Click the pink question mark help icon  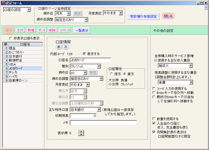(206, 8)
